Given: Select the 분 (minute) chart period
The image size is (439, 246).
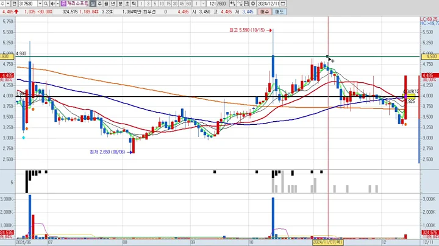Looking at the screenshot, I should (x=120, y=4).
